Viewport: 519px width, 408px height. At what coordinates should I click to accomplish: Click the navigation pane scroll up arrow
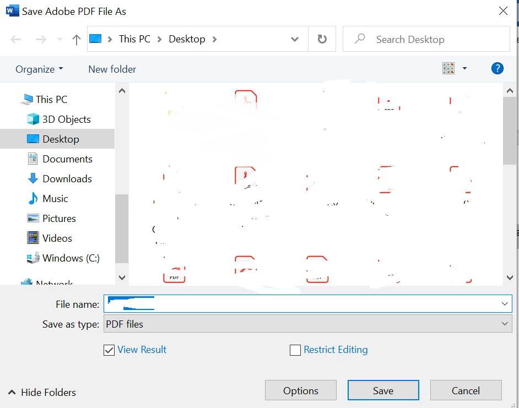(122, 91)
